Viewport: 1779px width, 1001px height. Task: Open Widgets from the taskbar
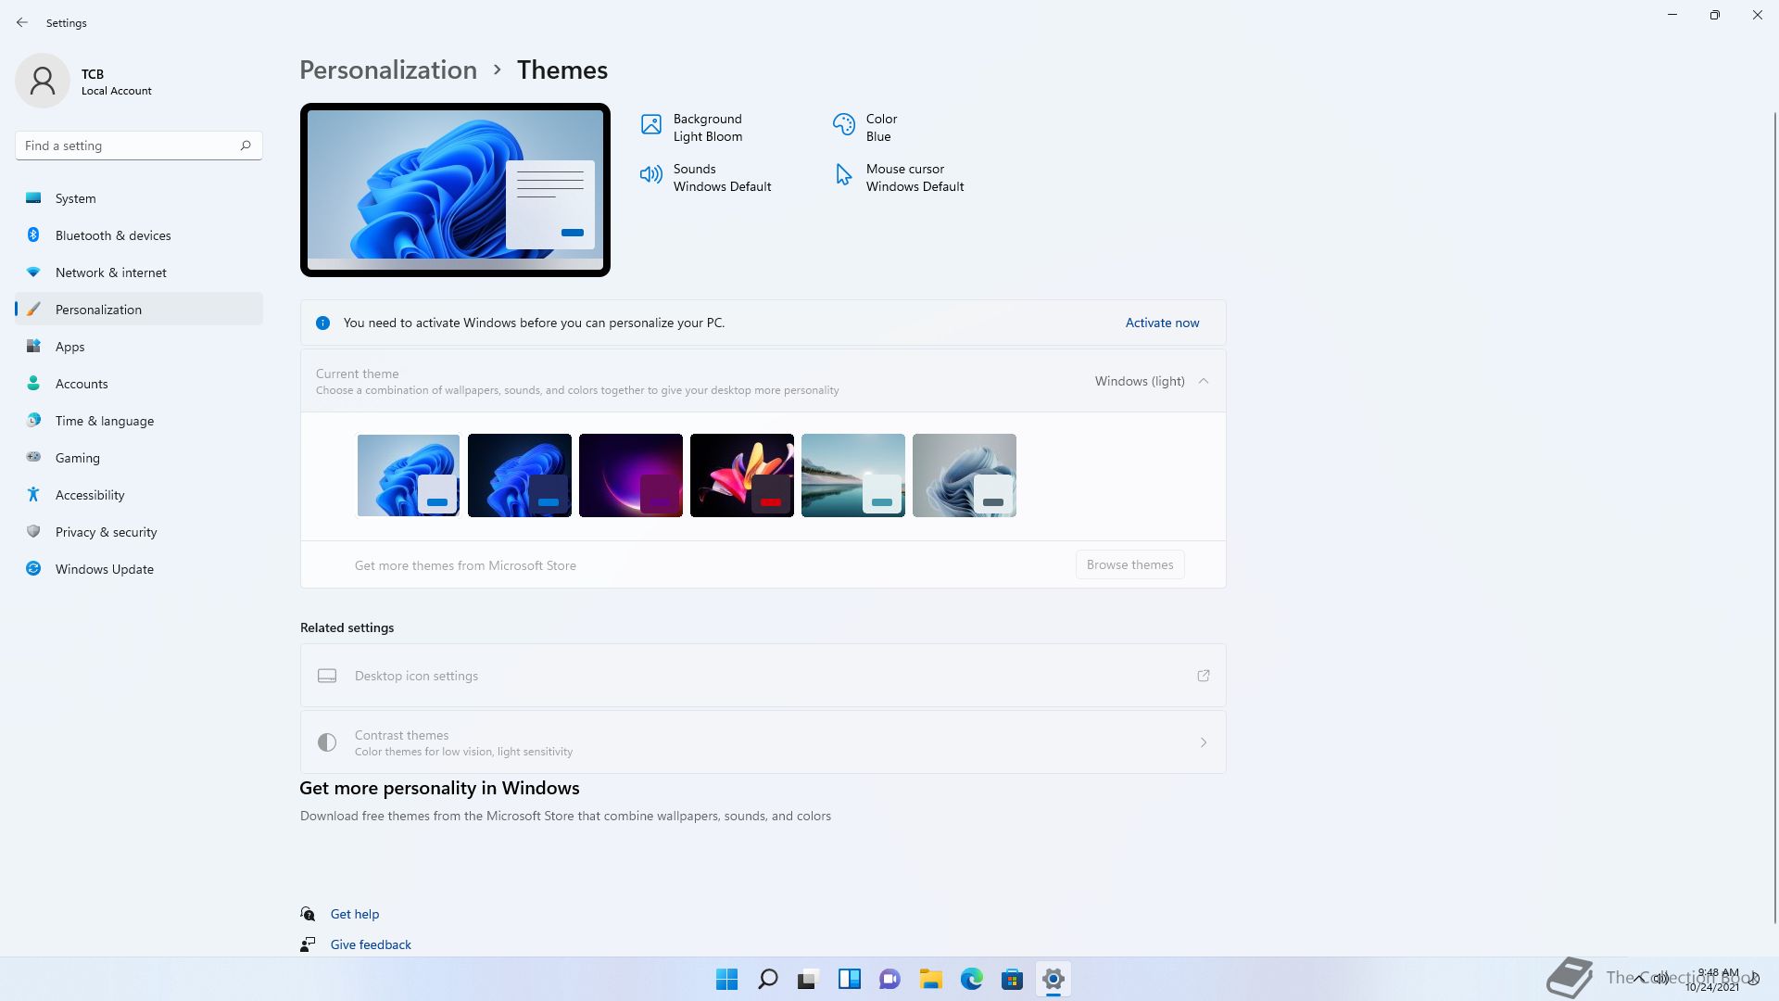click(850, 979)
